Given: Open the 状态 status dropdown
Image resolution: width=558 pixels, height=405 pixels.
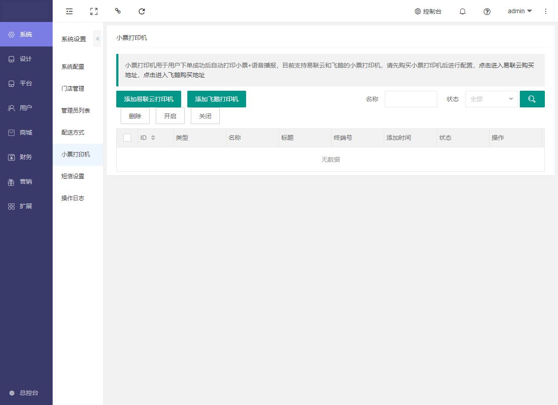Looking at the screenshot, I should pos(491,99).
